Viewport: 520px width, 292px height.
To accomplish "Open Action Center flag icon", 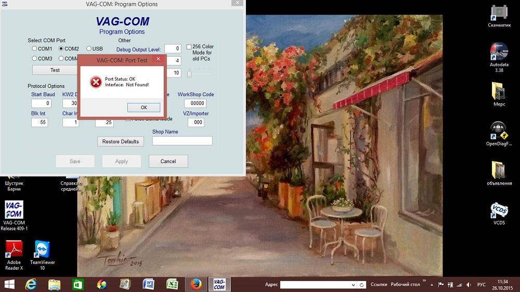I will coord(441,285).
